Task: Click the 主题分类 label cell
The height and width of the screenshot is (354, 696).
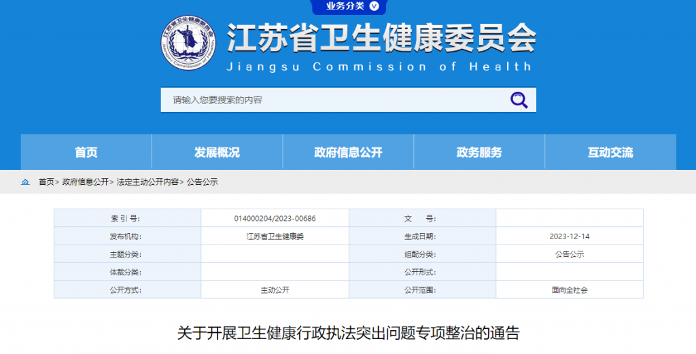Action: coord(127,253)
